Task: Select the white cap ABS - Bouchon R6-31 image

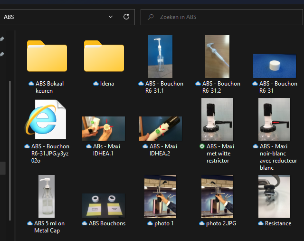Action: (x=275, y=66)
